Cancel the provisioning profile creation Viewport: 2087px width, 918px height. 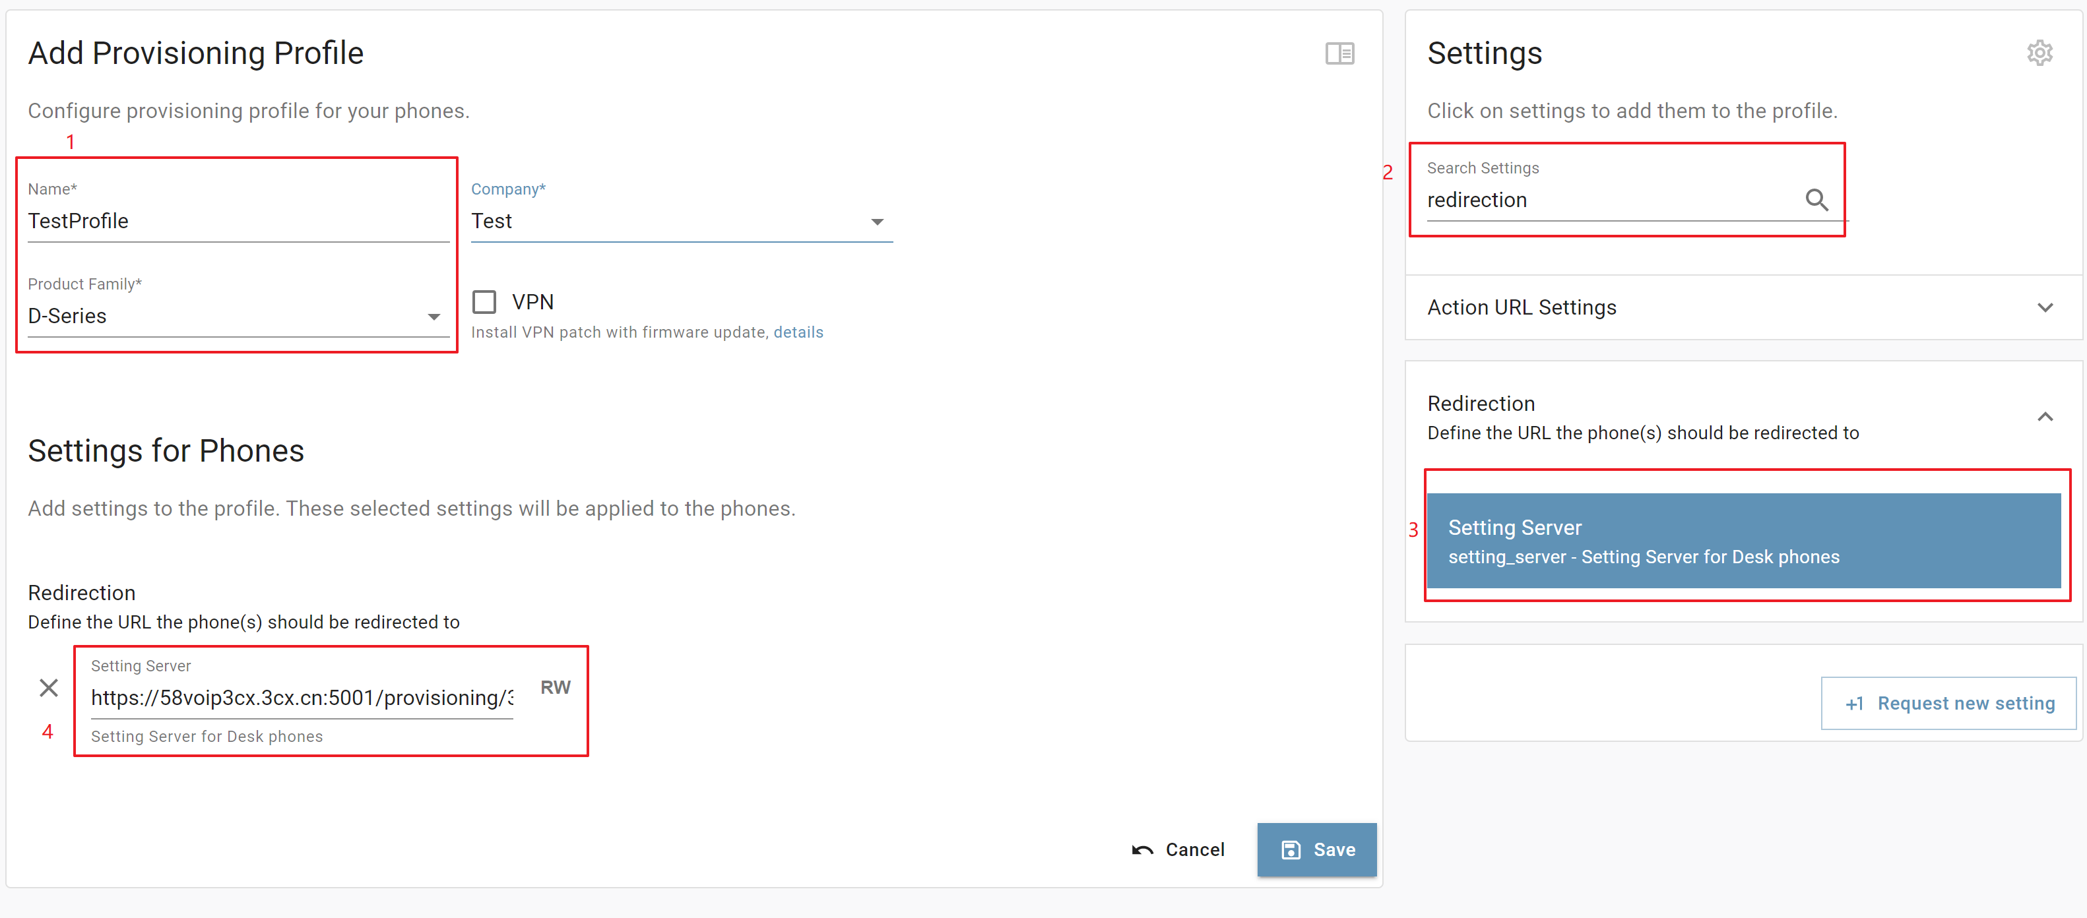[1178, 849]
